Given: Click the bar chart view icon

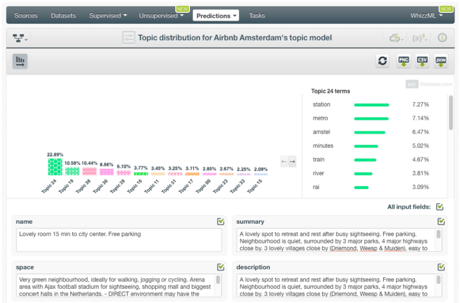Looking at the screenshot, I should 20,61.
